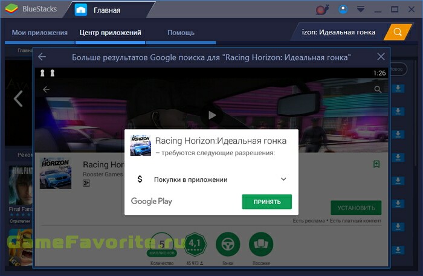Expand the Покупки в приложении permission
Screen dimensions: 423x276
(x=283, y=179)
